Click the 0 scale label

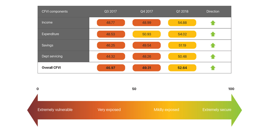(38, 89)
